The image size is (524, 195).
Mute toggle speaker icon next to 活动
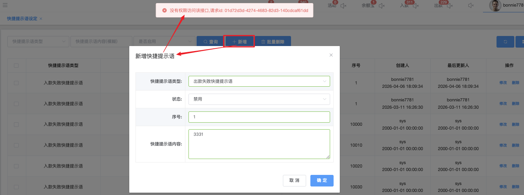[x=343, y=6]
